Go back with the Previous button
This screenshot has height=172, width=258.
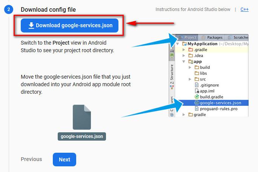tap(31, 159)
